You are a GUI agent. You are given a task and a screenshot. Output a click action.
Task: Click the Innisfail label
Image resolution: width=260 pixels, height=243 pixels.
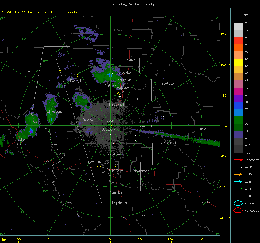tap(116, 105)
